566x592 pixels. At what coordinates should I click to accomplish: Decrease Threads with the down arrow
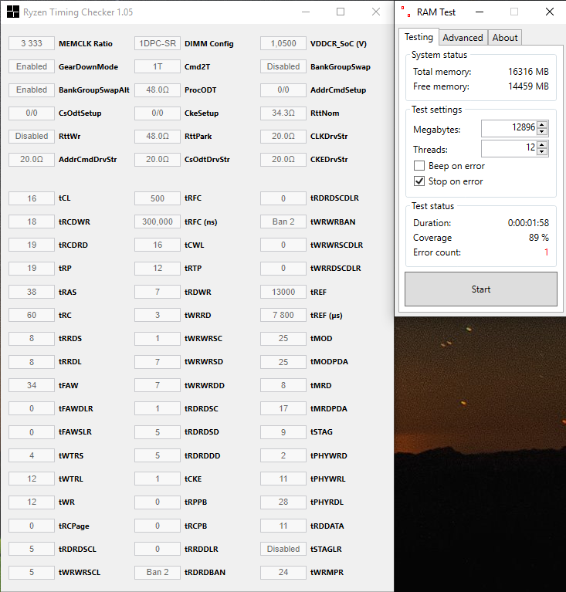tap(542, 151)
